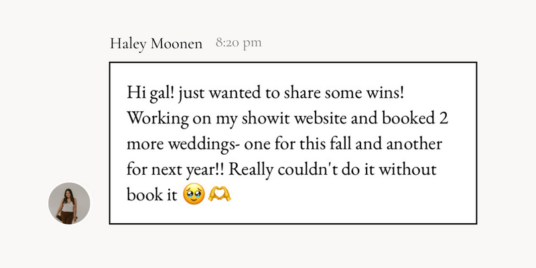Click the word "share" in the first line

[x=302, y=93]
